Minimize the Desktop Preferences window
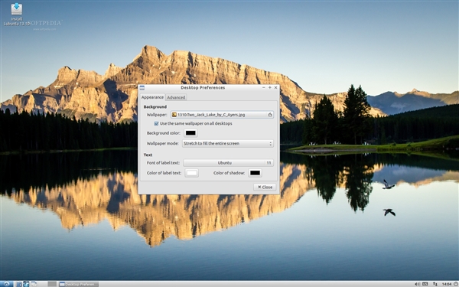Viewport: 459px width, 287px height. [263, 87]
